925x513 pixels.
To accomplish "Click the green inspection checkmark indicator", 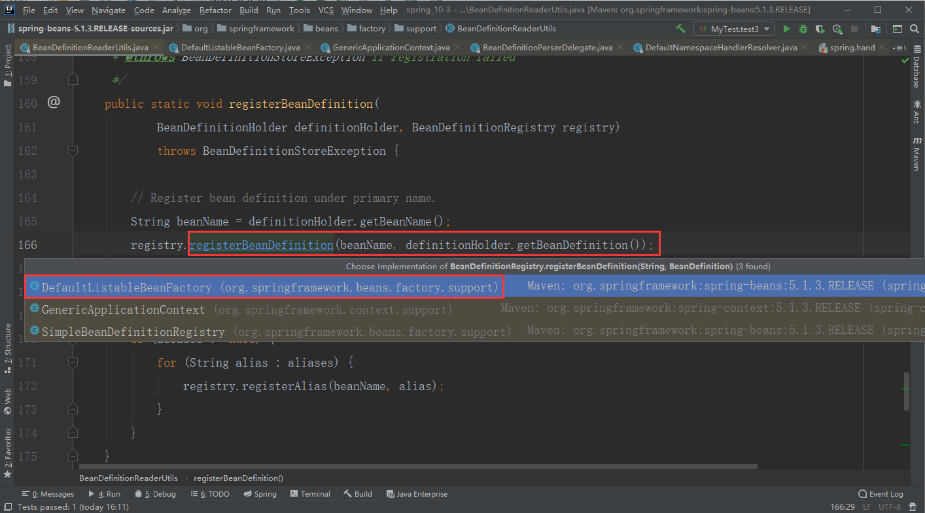I will [905, 61].
